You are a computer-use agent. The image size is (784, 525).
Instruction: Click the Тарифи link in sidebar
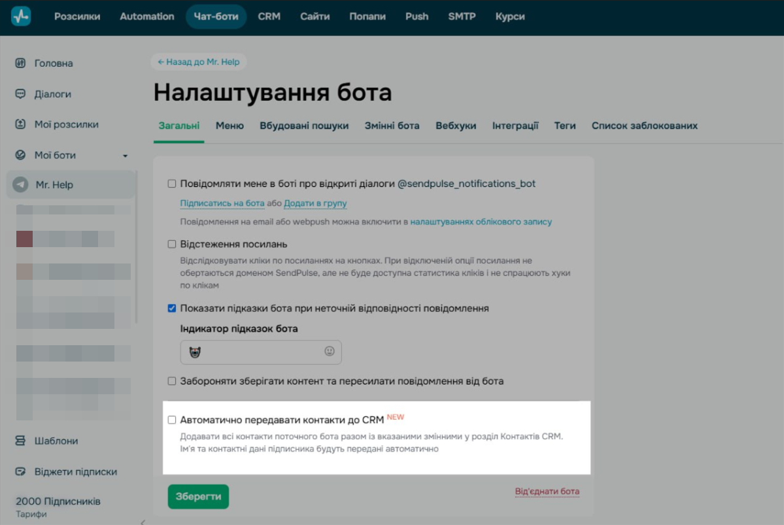click(31, 514)
